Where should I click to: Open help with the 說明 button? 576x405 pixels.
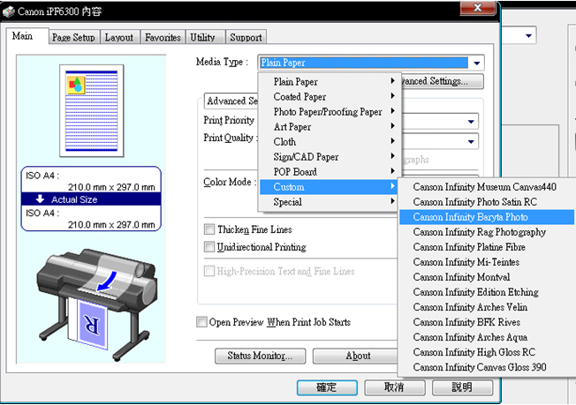(462, 387)
